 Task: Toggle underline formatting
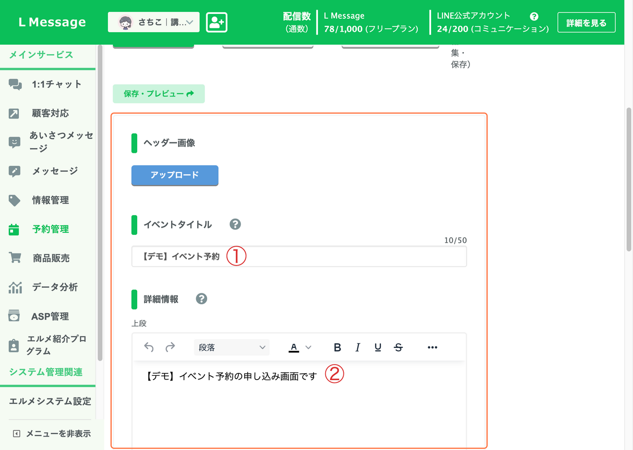click(378, 347)
